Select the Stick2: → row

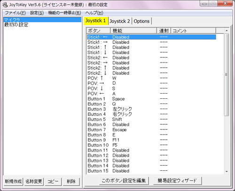click(x=151, y=63)
